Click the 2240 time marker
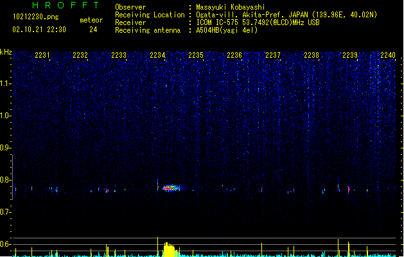 click(388, 55)
